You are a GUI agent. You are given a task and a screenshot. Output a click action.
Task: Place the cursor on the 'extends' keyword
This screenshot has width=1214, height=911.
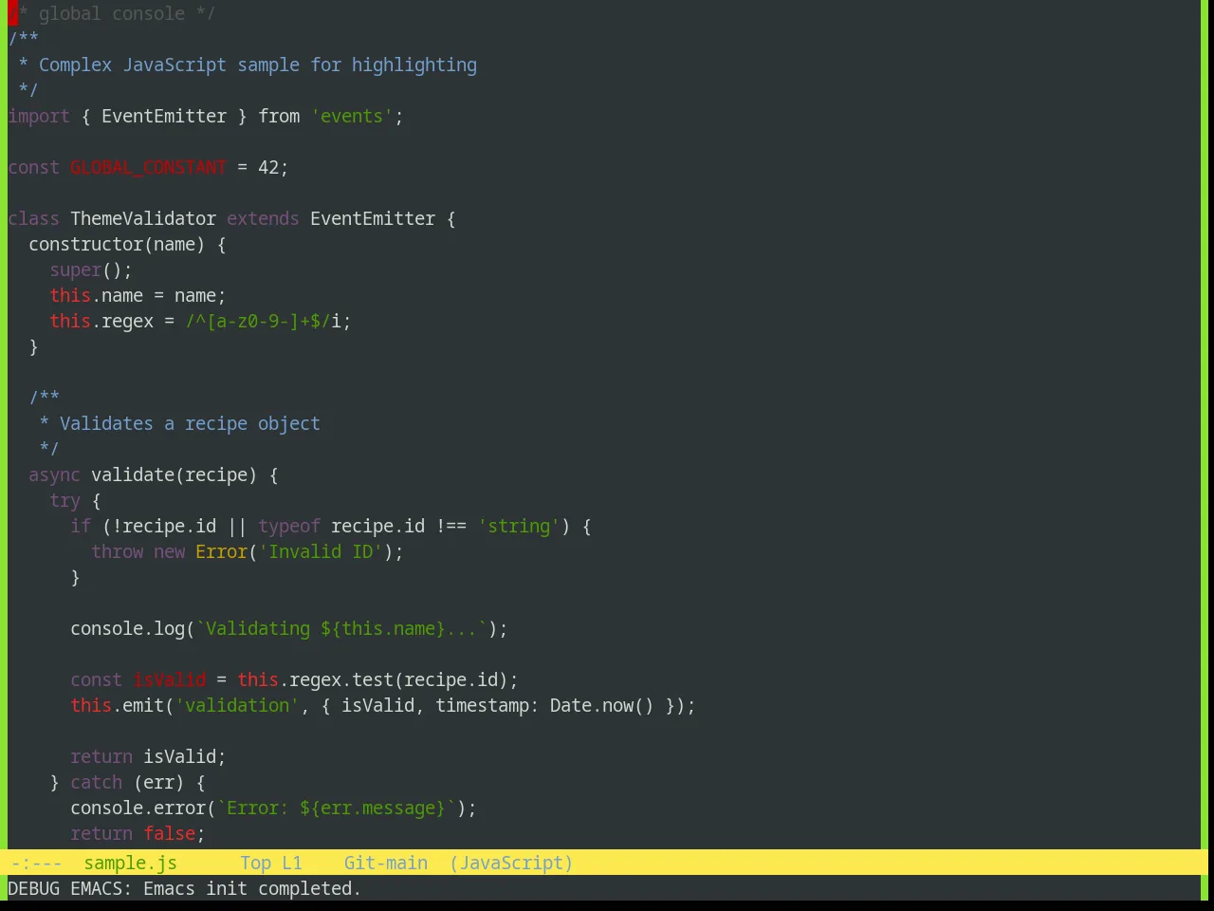coord(263,218)
